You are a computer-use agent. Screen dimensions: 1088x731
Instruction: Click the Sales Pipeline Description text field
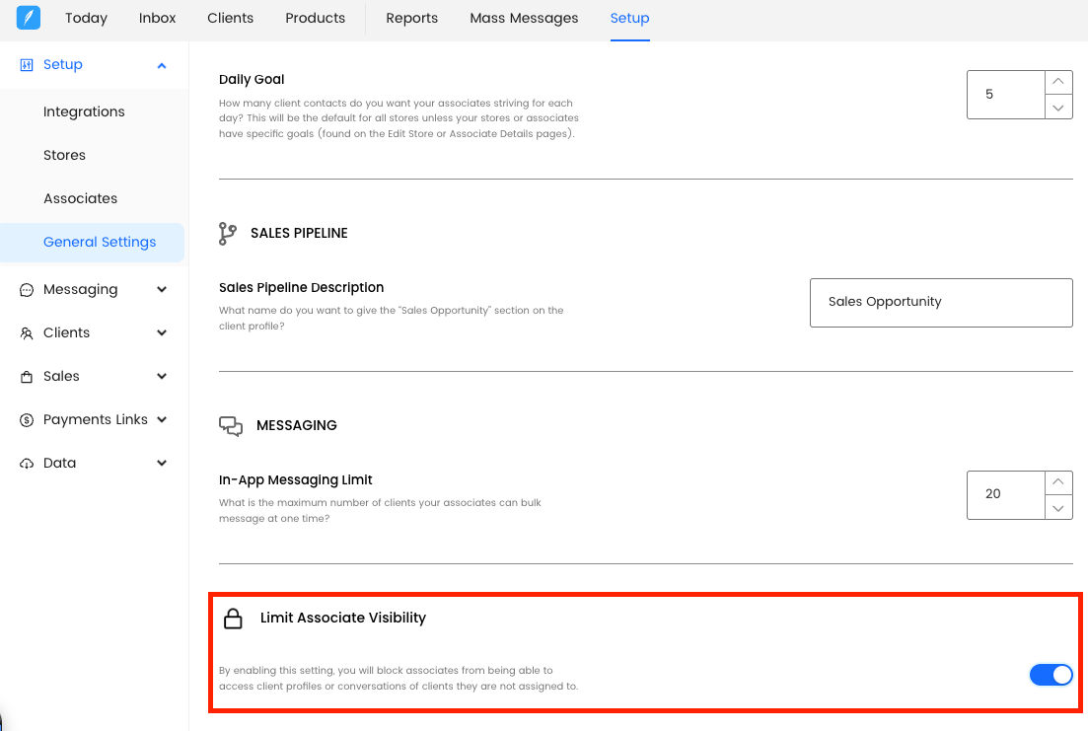pyautogui.click(x=940, y=302)
